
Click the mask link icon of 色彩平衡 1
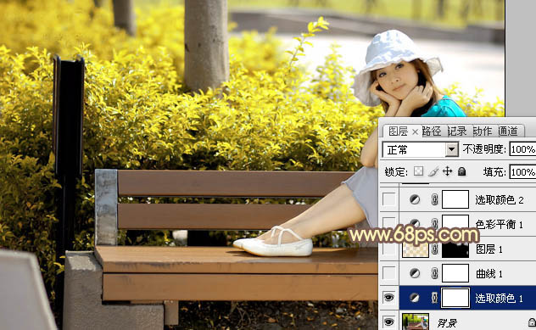click(434, 224)
